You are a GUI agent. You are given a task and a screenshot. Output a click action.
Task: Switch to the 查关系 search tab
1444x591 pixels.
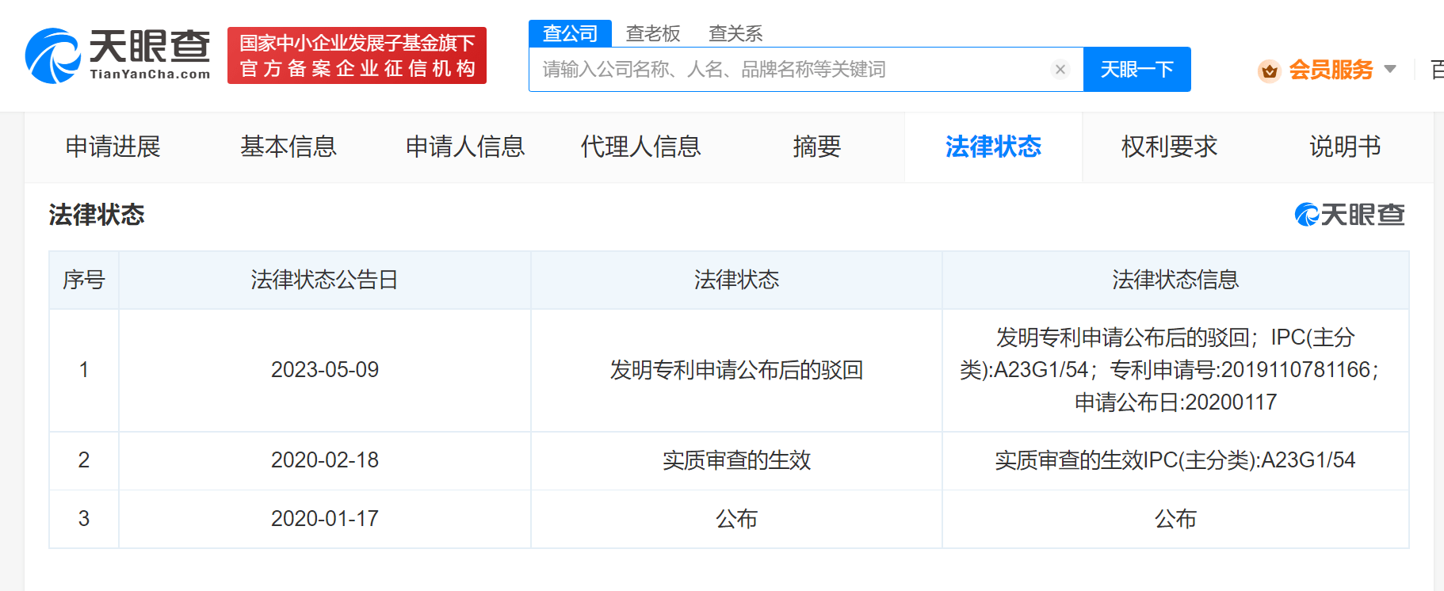(x=735, y=33)
